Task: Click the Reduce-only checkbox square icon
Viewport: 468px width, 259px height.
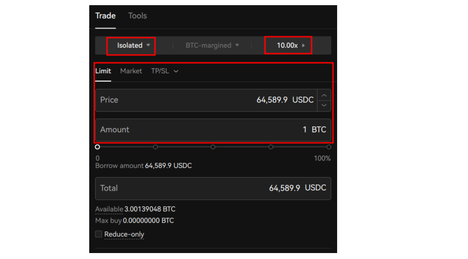Action: coord(98,234)
